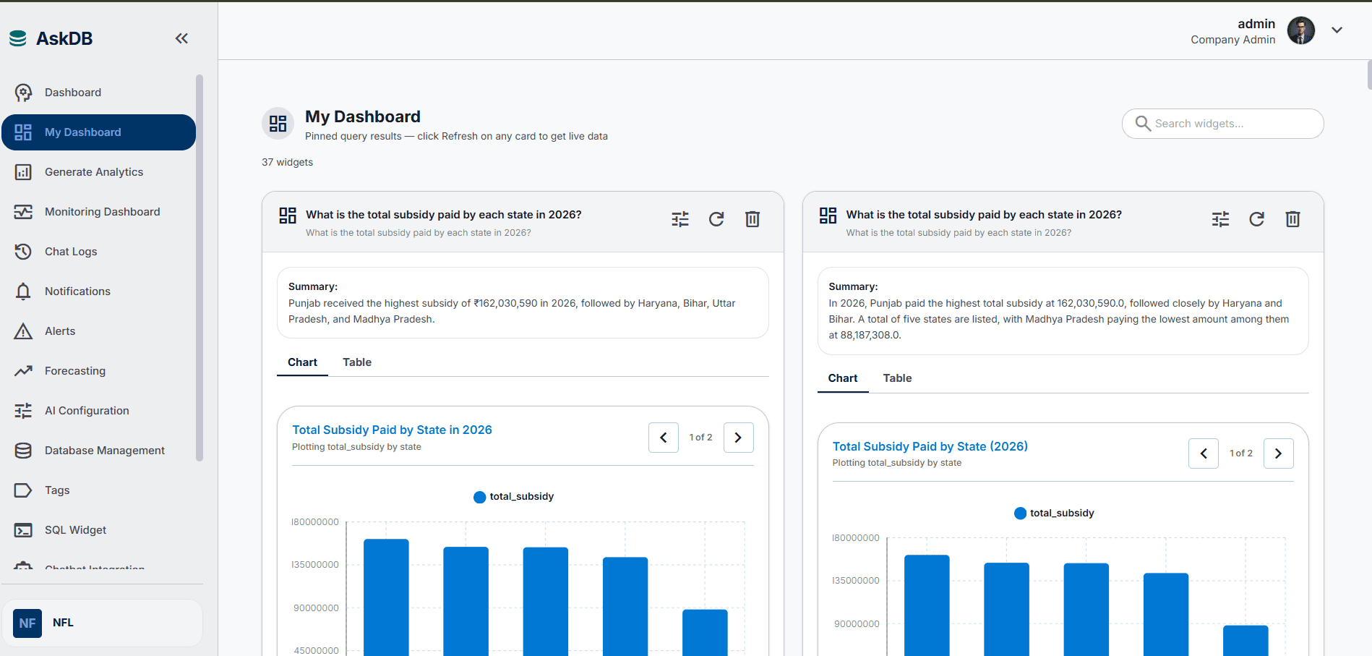Click the left widget title grid icon

click(288, 216)
